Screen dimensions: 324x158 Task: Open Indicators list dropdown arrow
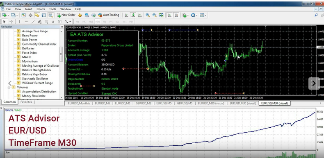click(188, 15)
